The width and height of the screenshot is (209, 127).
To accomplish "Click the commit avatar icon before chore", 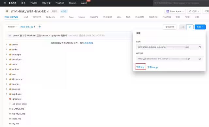I will (x=9, y=36).
